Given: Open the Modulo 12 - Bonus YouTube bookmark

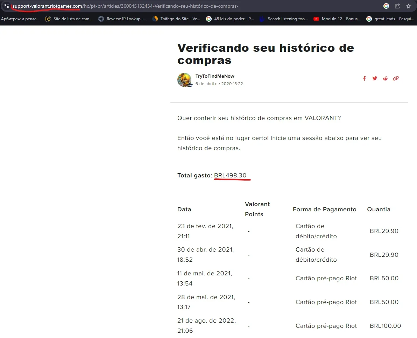Looking at the screenshot, I should coord(337,19).
